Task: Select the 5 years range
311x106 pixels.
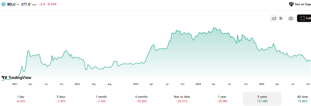Action: (262, 99)
